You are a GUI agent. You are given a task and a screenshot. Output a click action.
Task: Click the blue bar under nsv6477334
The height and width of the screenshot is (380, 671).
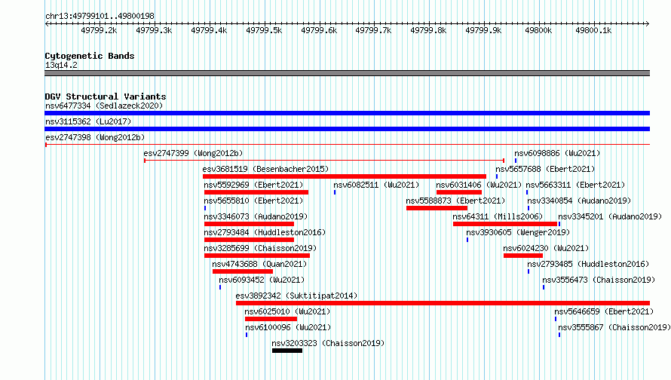click(x=347, y=113)
